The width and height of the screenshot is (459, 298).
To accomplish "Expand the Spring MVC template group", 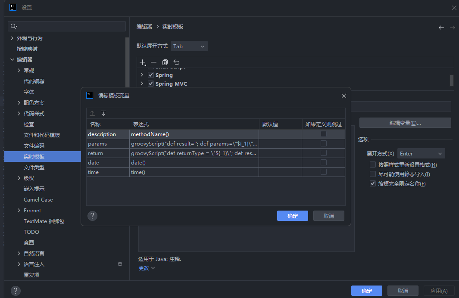I will [x=142, y=84].
